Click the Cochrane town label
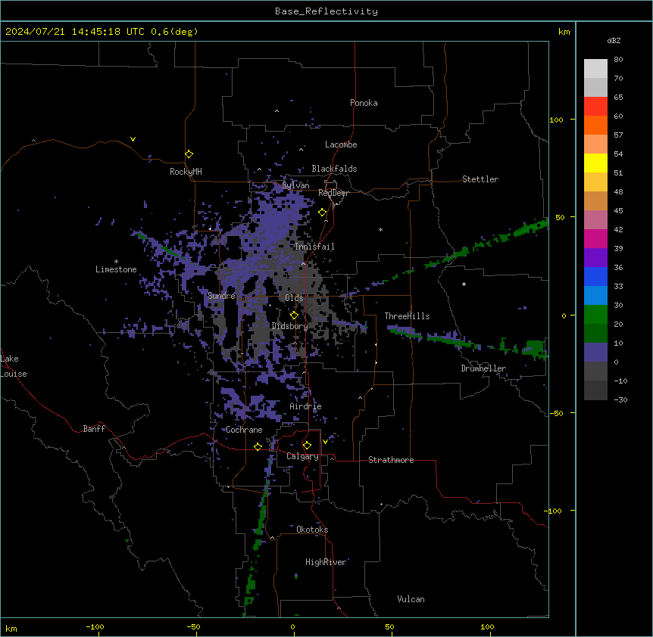 point(244,430)
